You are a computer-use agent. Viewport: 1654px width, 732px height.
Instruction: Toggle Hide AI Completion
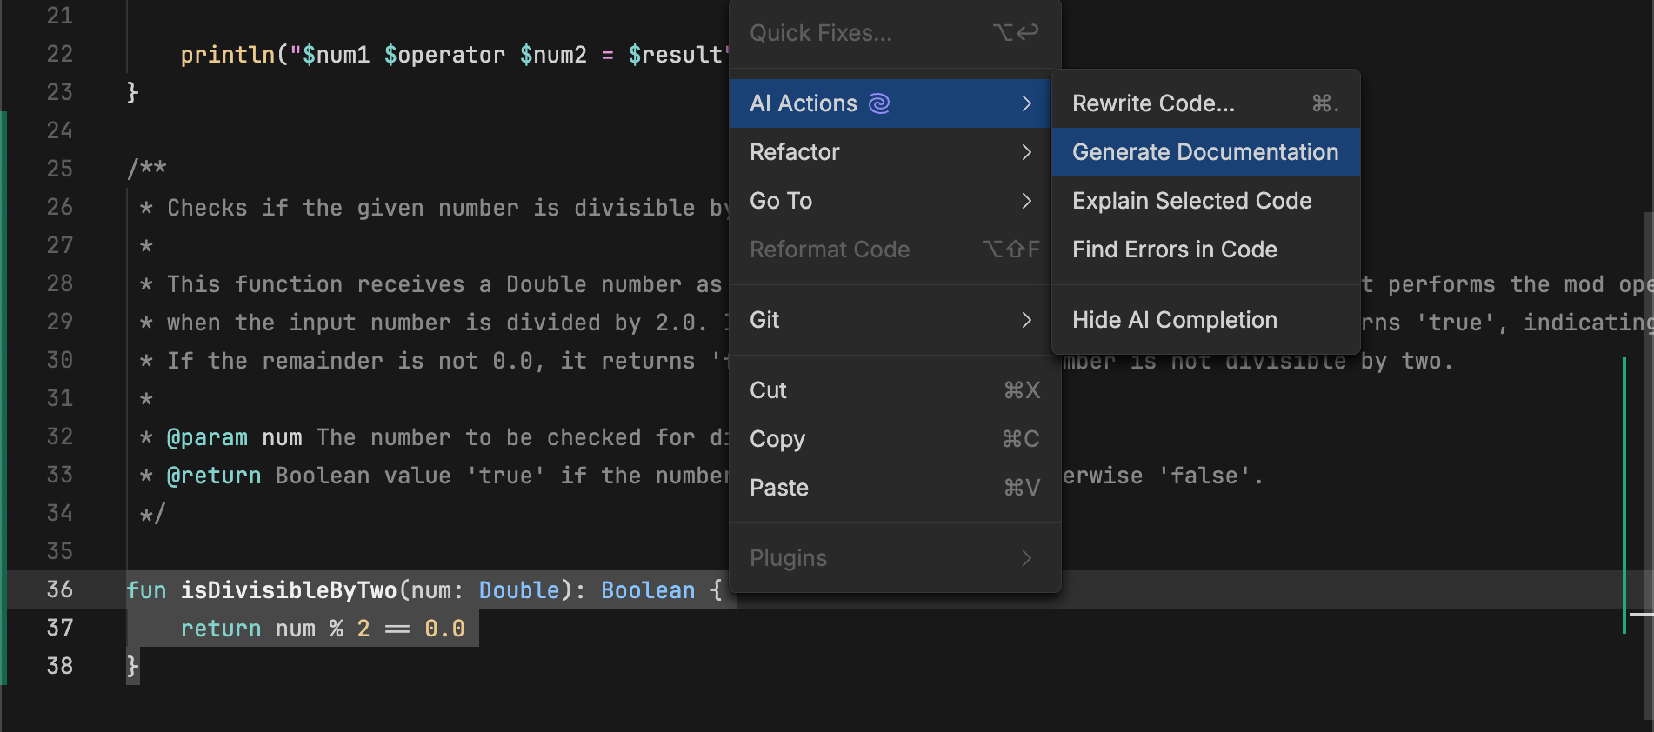pyautogui.click(x=1174, y=321)
